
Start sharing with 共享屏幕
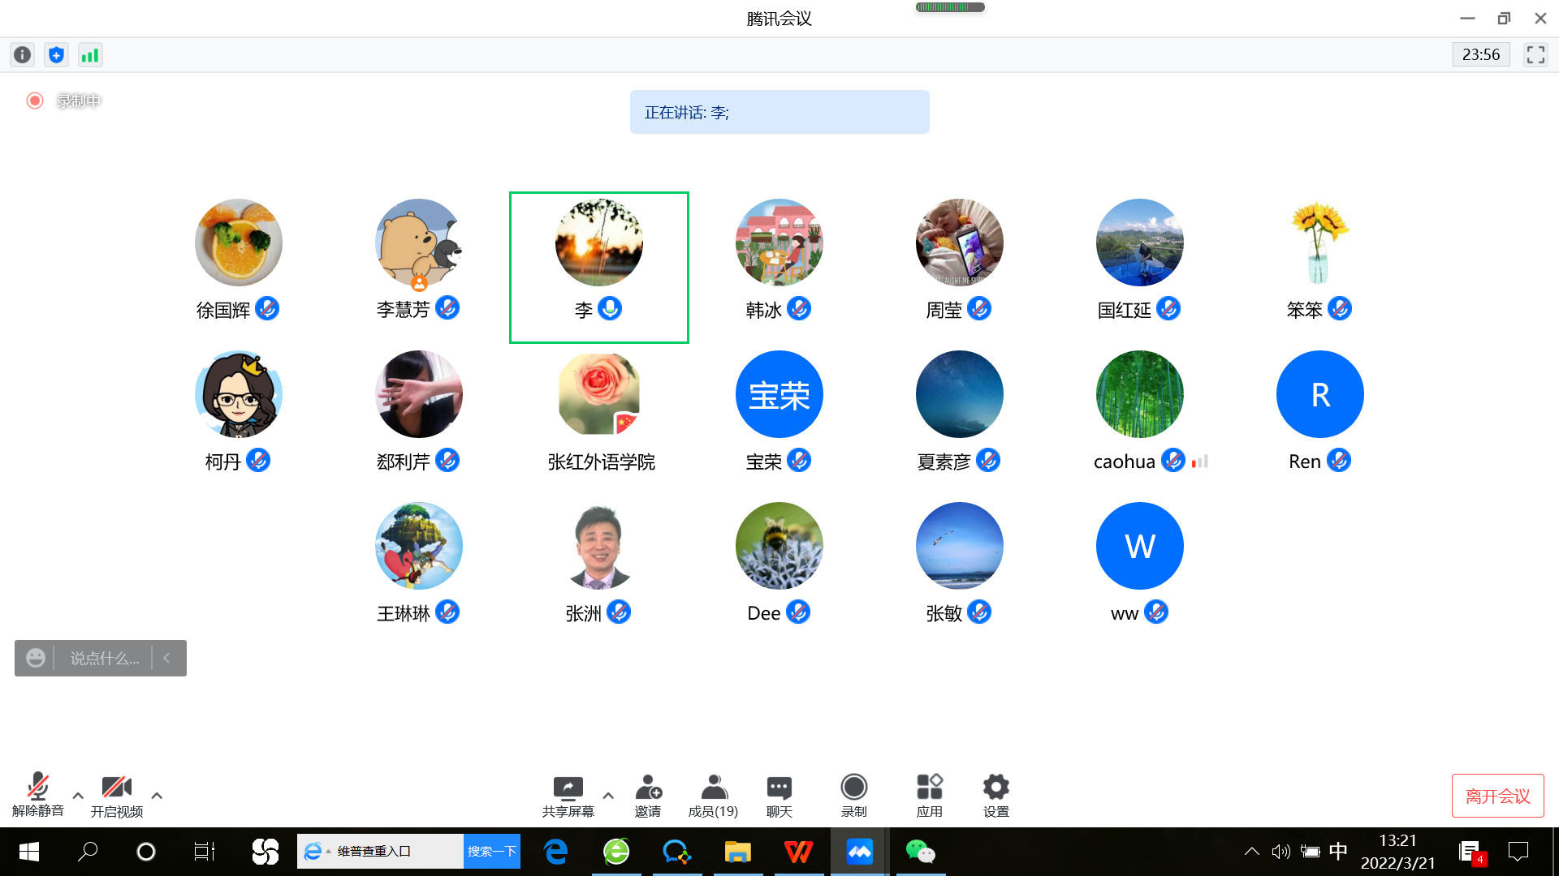(x=568, y=796)
